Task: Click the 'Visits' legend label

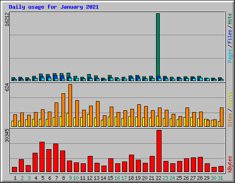Action: pos(229,100)
